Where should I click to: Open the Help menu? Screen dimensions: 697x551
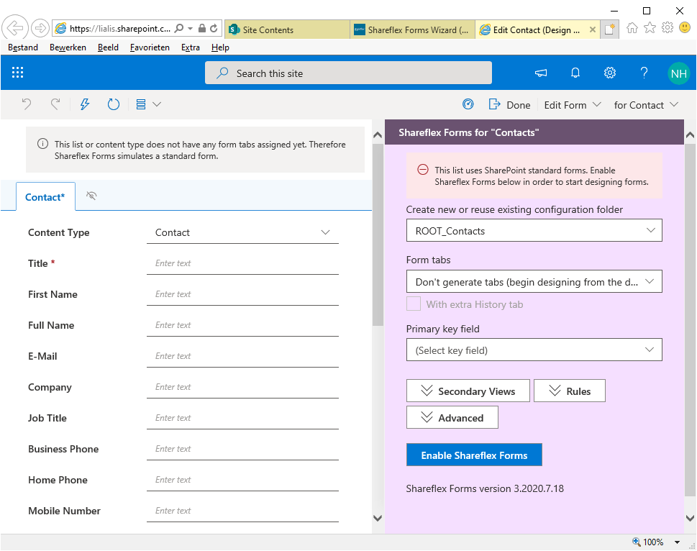pos(220,47)
